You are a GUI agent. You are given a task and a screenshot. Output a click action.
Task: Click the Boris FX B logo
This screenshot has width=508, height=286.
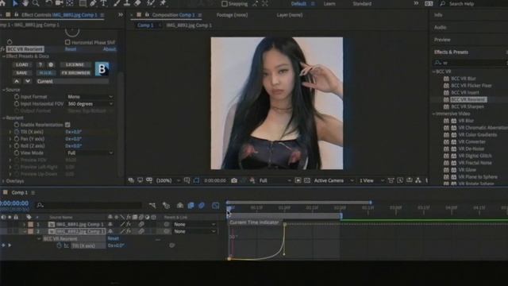[x=102, y=69]
